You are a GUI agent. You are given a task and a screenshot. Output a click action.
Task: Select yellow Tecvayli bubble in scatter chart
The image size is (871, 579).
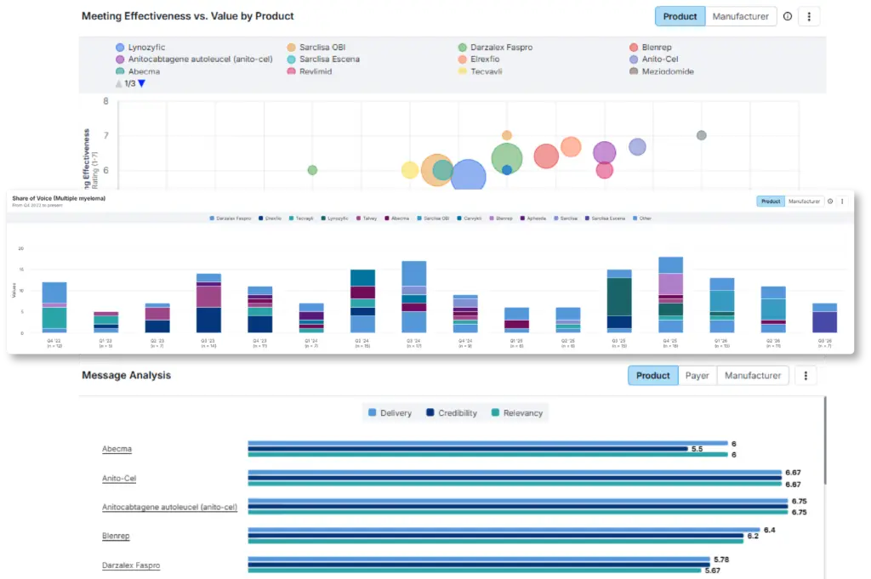click(409, 170)
